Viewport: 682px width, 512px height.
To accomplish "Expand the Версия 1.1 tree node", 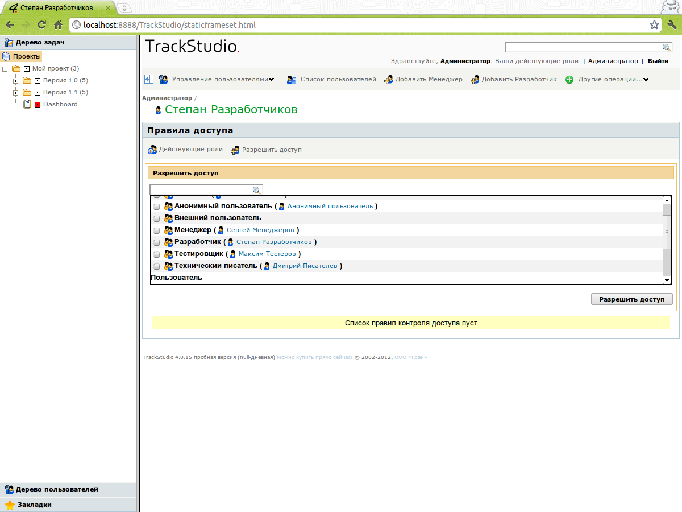I will click(16, 93).
